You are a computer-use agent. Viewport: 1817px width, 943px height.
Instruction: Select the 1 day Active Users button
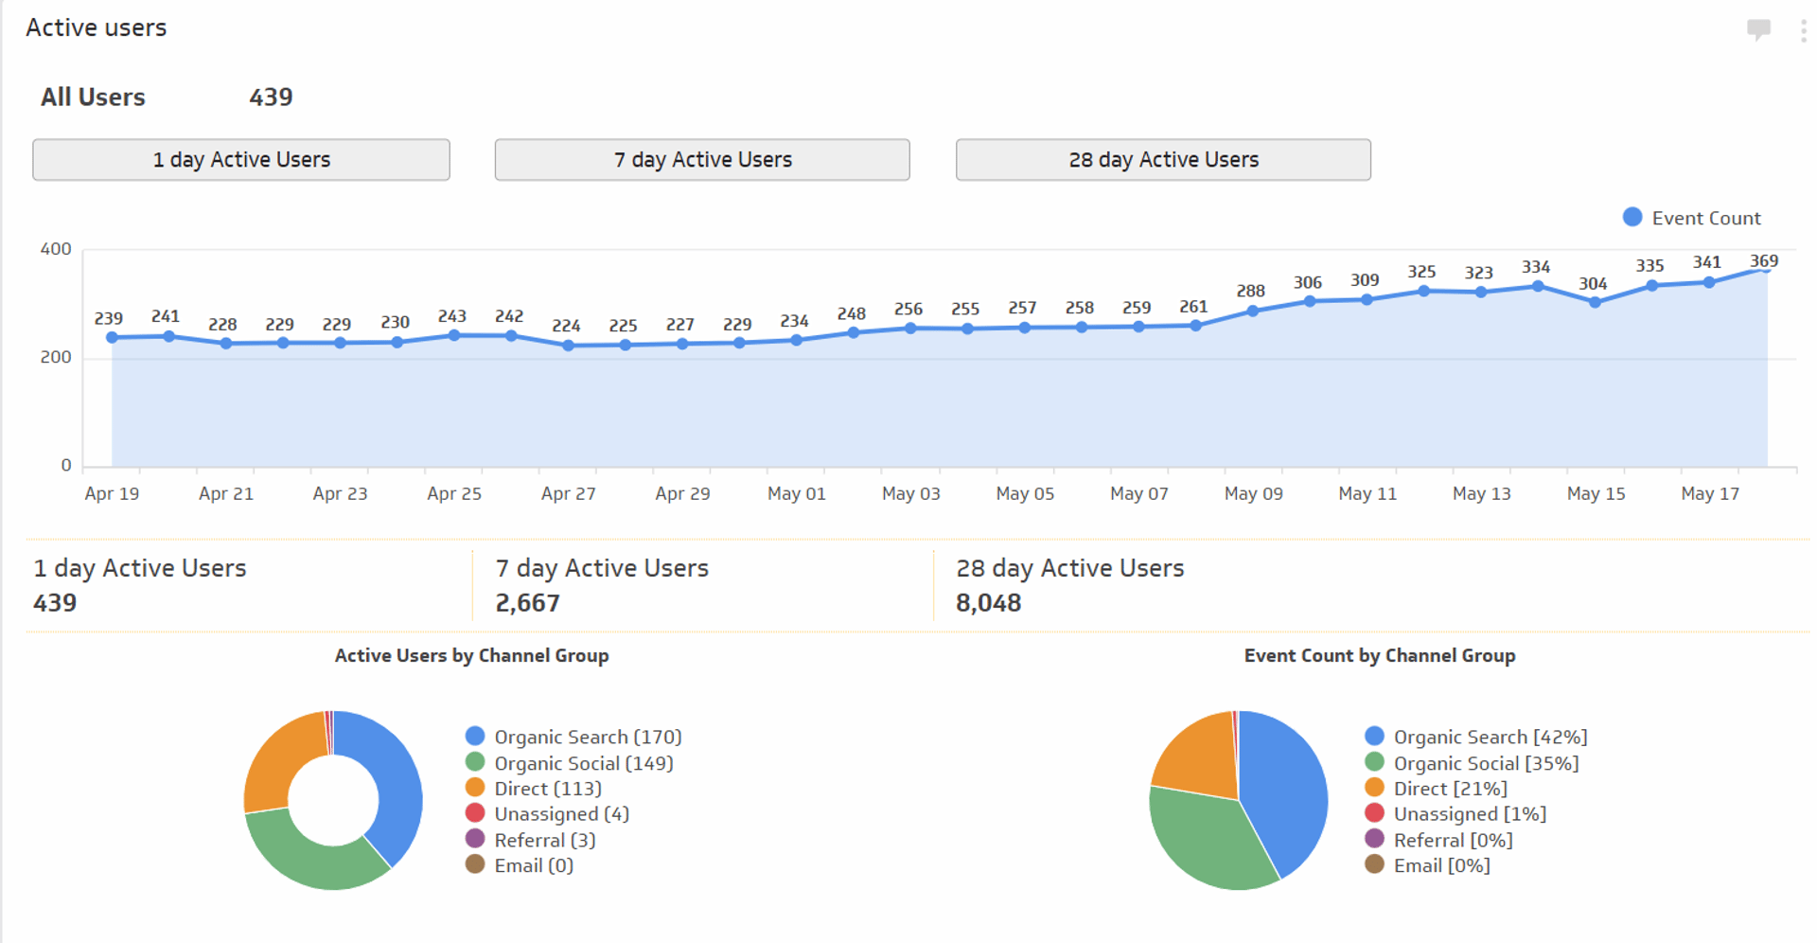[x=240, y=159]
